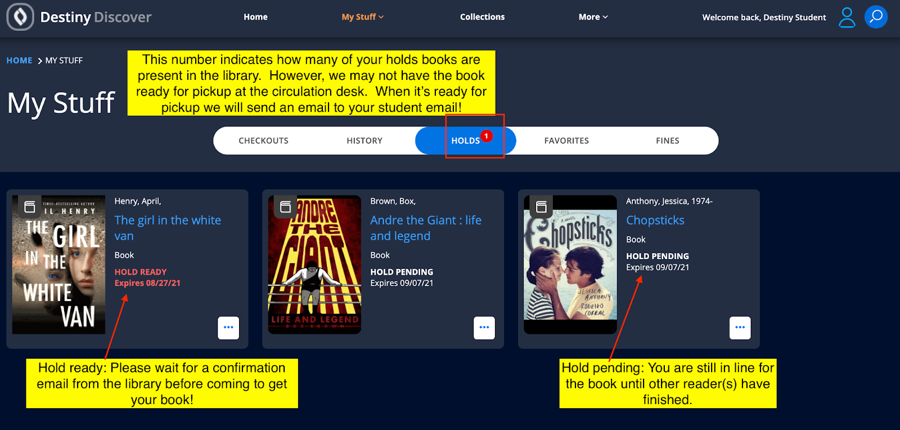Open the Chopsticks title link
Image resolution: width=900 pixels, height=430 pixels.
pos(655,220)
